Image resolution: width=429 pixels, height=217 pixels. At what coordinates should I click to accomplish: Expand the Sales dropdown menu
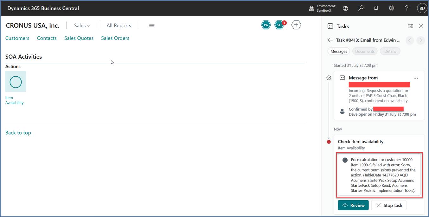[x=82, y=26]
